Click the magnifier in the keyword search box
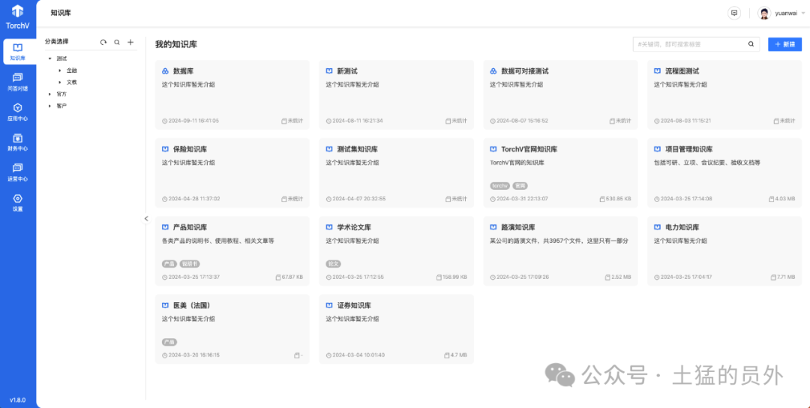Screen dimensions: 810x408 [751, 44]
